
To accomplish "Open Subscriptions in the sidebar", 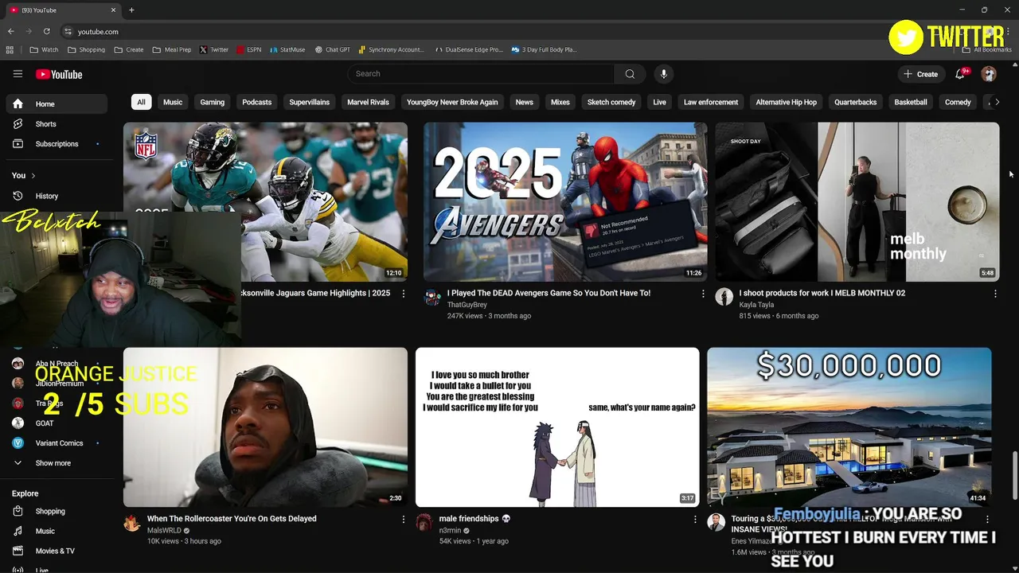I will coord(56,144).
